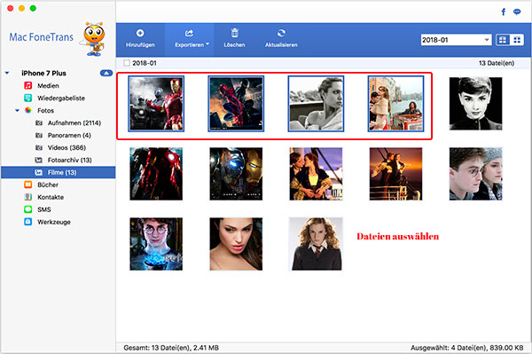Select the Titanic couple embracing thumbnail
This screenshot has height=354, width=532.
pyautogui.click(x=316, y=174)
